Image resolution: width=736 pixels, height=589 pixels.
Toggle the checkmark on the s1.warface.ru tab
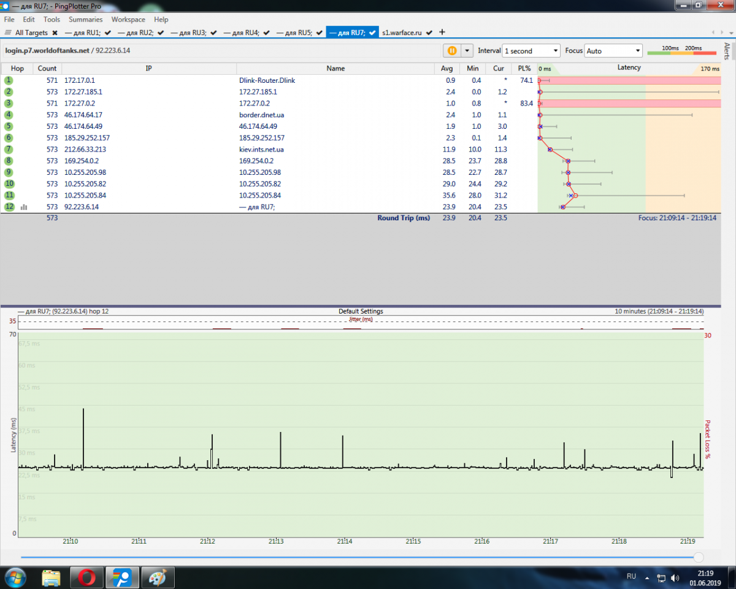click(429, 33)
